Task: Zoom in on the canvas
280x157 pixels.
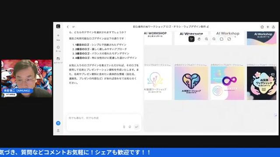Action: (x=206, y=39)
